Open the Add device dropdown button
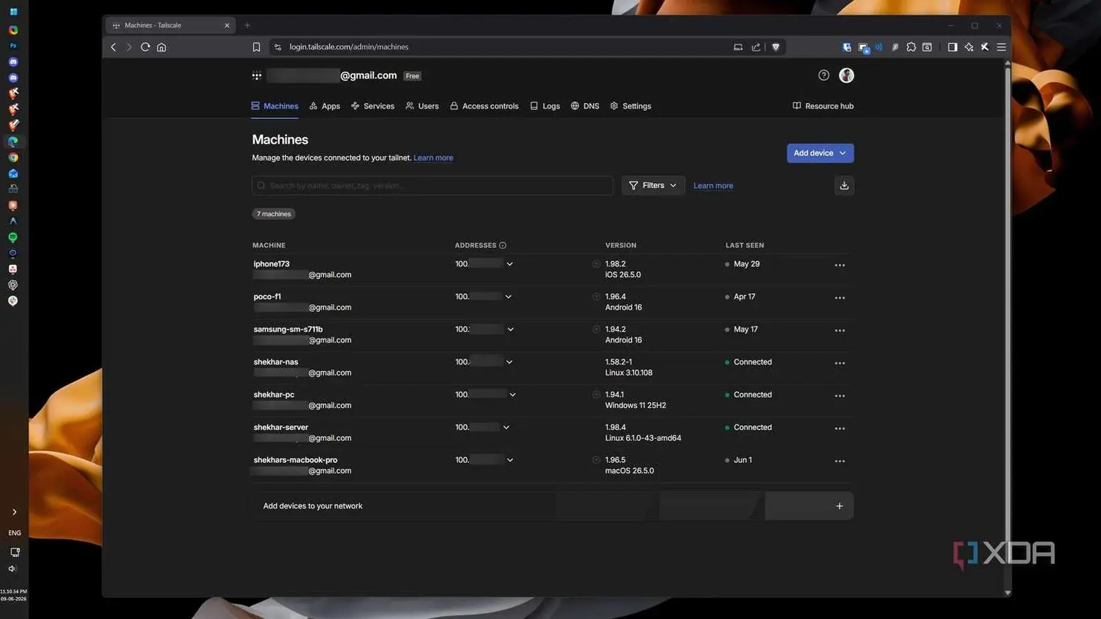This screenshot has width=1101, height=619. click(820, 153)
